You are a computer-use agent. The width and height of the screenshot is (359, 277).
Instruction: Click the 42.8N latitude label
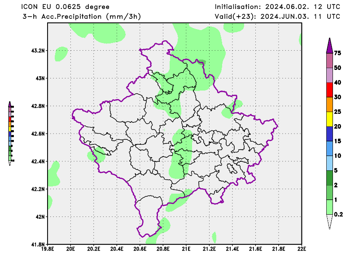click(38, 106)
